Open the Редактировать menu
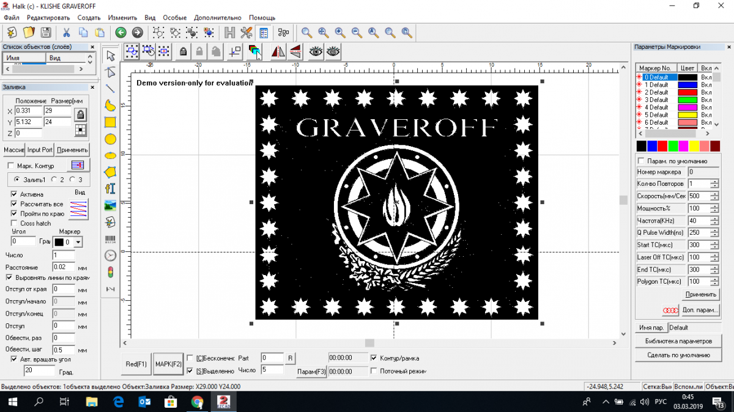734x412 pixels. (x=48, y=18)
